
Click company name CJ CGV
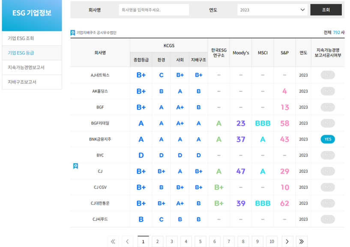[100, 187]
